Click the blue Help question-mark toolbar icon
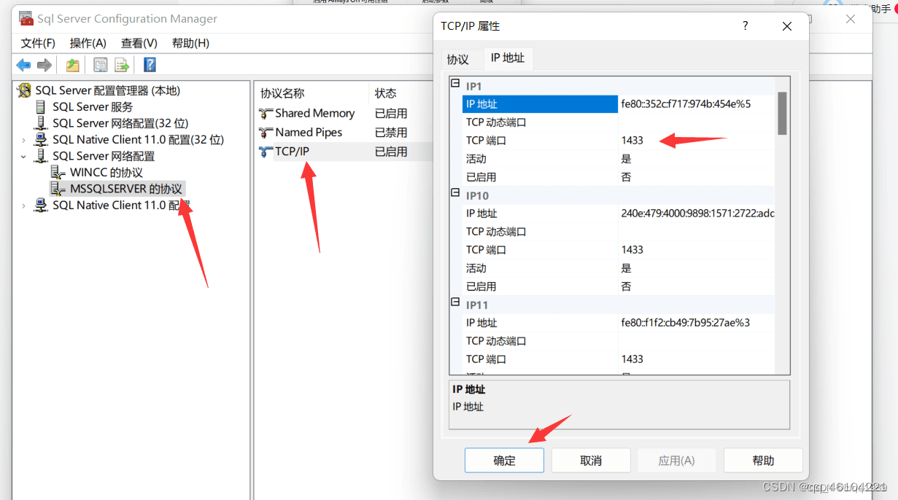Viewport: 898px width, 500px height. (x=150, y=66)
